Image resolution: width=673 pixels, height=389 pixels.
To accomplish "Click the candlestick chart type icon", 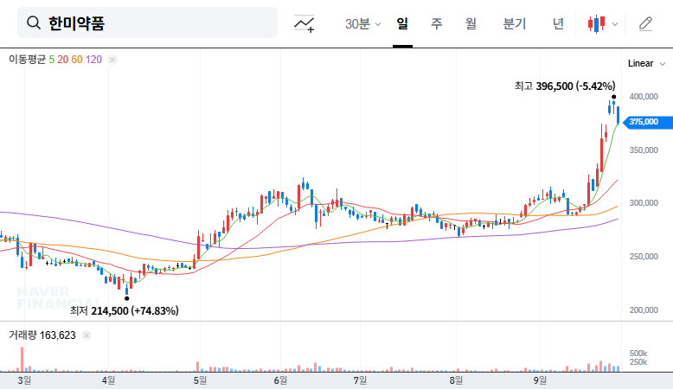I will 597,24.
